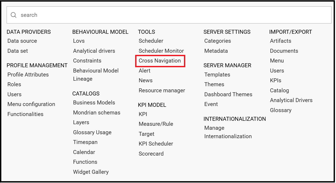This screenshot has height=183, width=336.
Task: Open Catalog under Import/Export
Action: (280, 90)
